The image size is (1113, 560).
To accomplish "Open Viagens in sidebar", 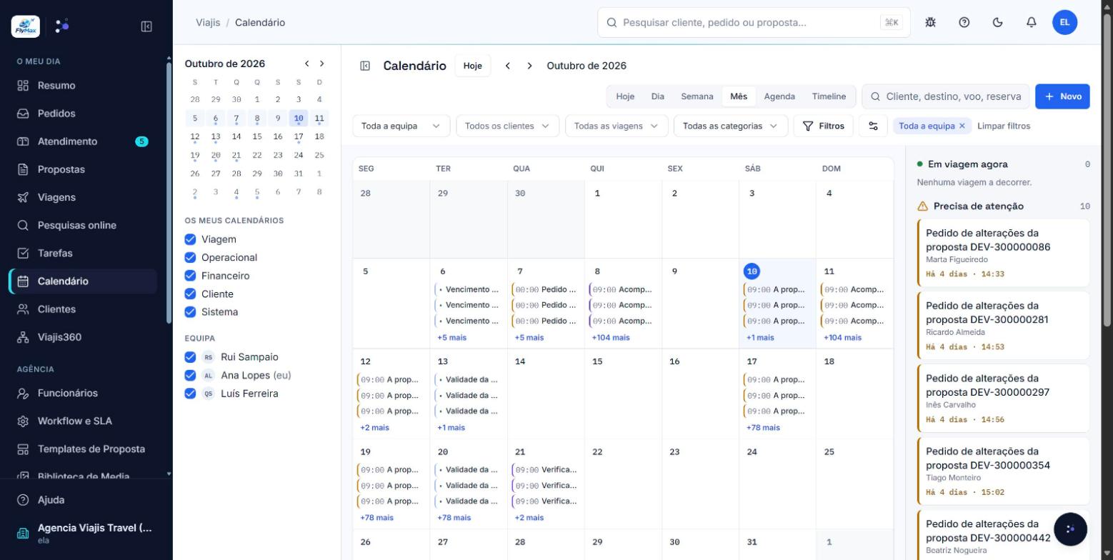I will (x=83, y=197).
